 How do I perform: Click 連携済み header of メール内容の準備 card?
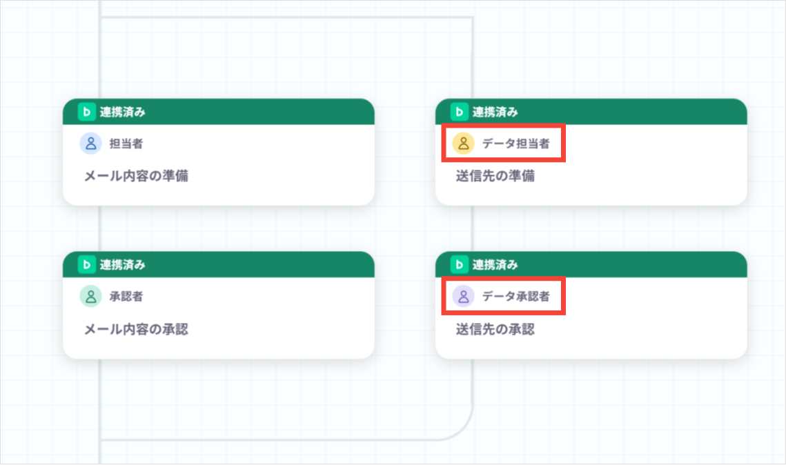click(x=122, y=112)
